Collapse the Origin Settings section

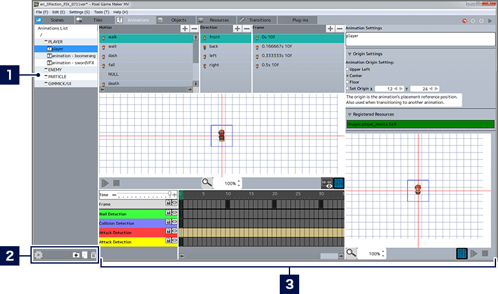click(x=350, y=54)
